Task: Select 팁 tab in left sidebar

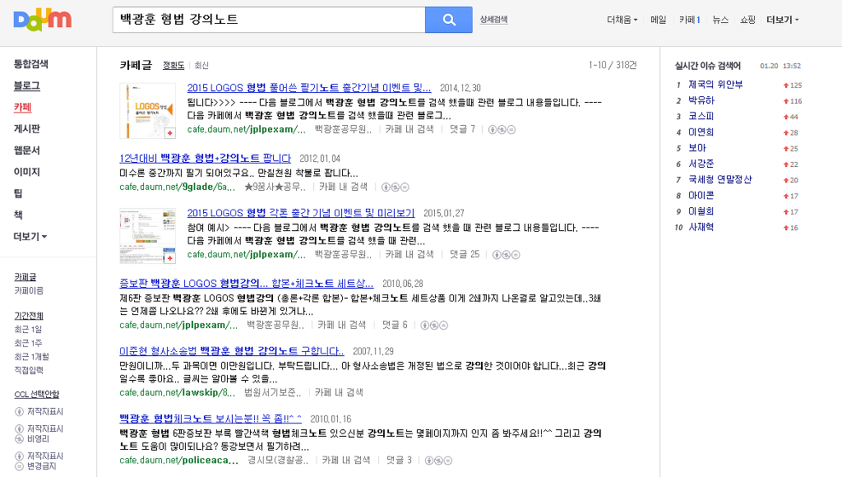Action: [18, 193]
